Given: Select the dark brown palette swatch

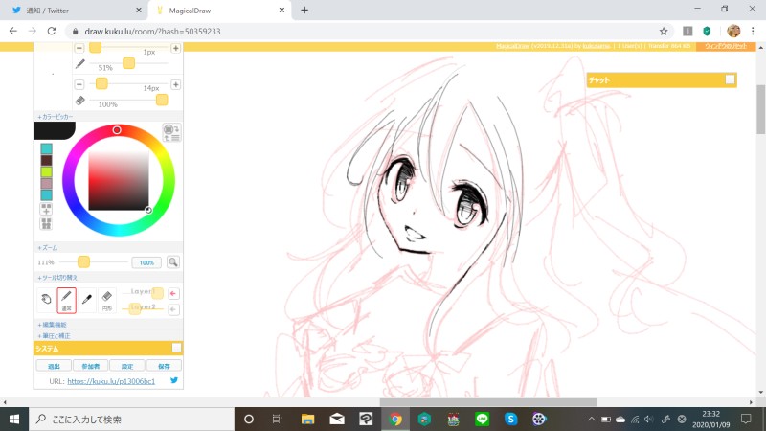Looking at the screenshot, I should click(46, 160).
